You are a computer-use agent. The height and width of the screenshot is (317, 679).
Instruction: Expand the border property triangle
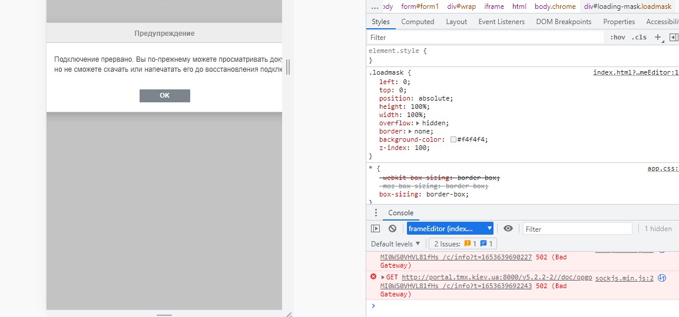coord(410,132)
